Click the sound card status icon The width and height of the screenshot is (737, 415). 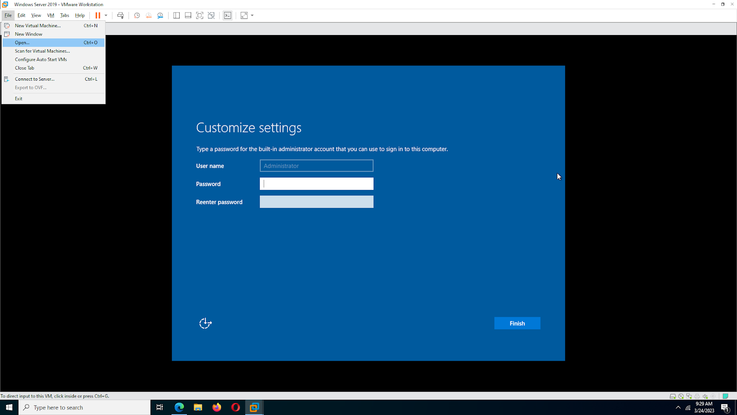click(x=705, y=396)
